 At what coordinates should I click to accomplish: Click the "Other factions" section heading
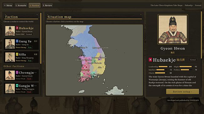coord(14,66)
